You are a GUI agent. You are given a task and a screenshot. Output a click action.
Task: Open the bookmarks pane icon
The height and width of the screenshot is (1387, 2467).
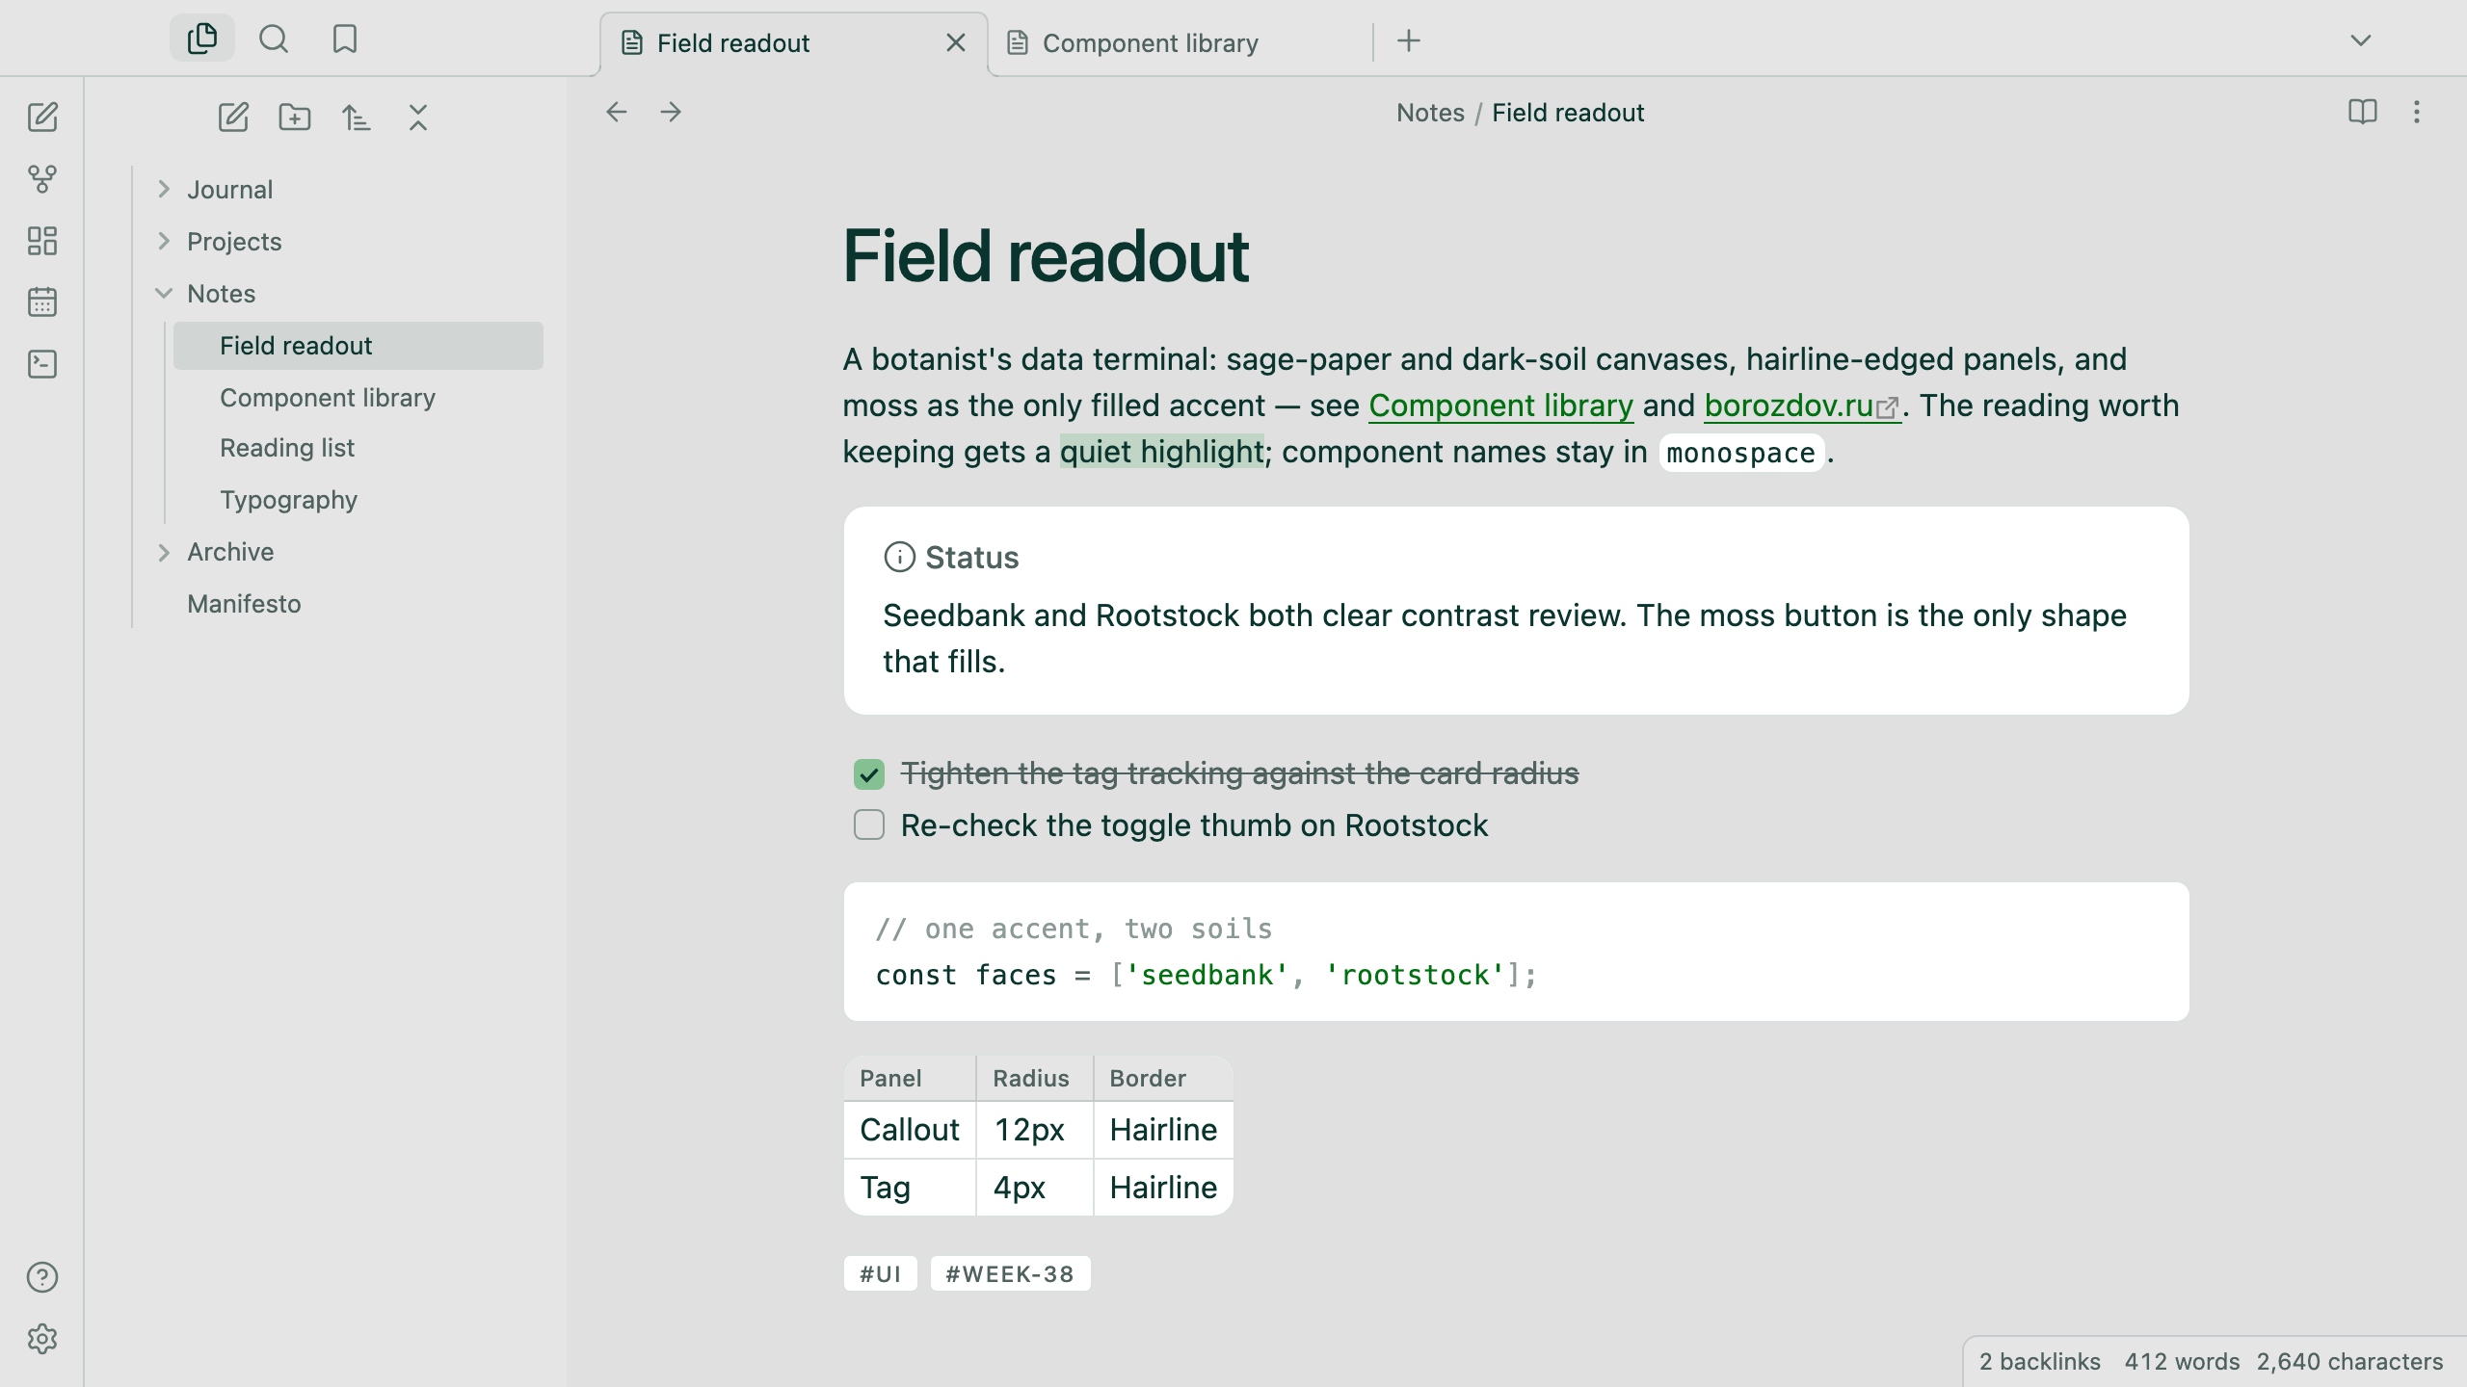(345, 39)
